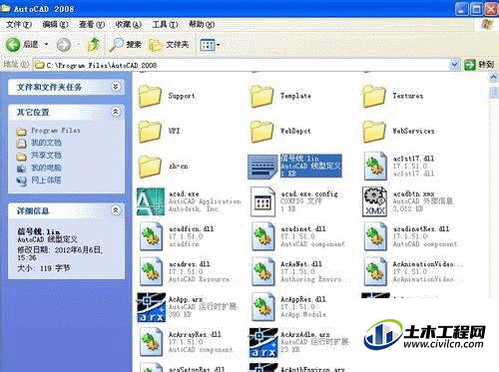This screenshot has height=372, width=499.
Task: Collapse the 其它位置 panel
Action: 115,112
